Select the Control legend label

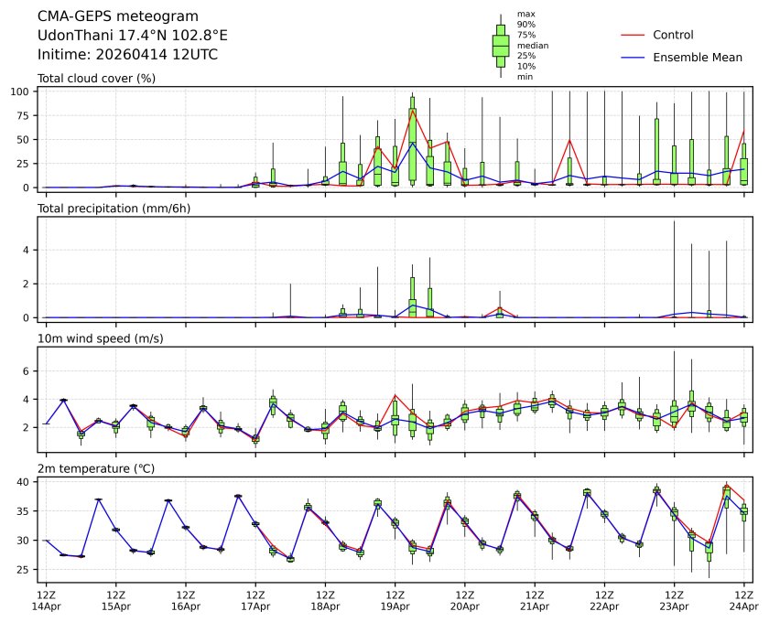(x=673, y=36)
